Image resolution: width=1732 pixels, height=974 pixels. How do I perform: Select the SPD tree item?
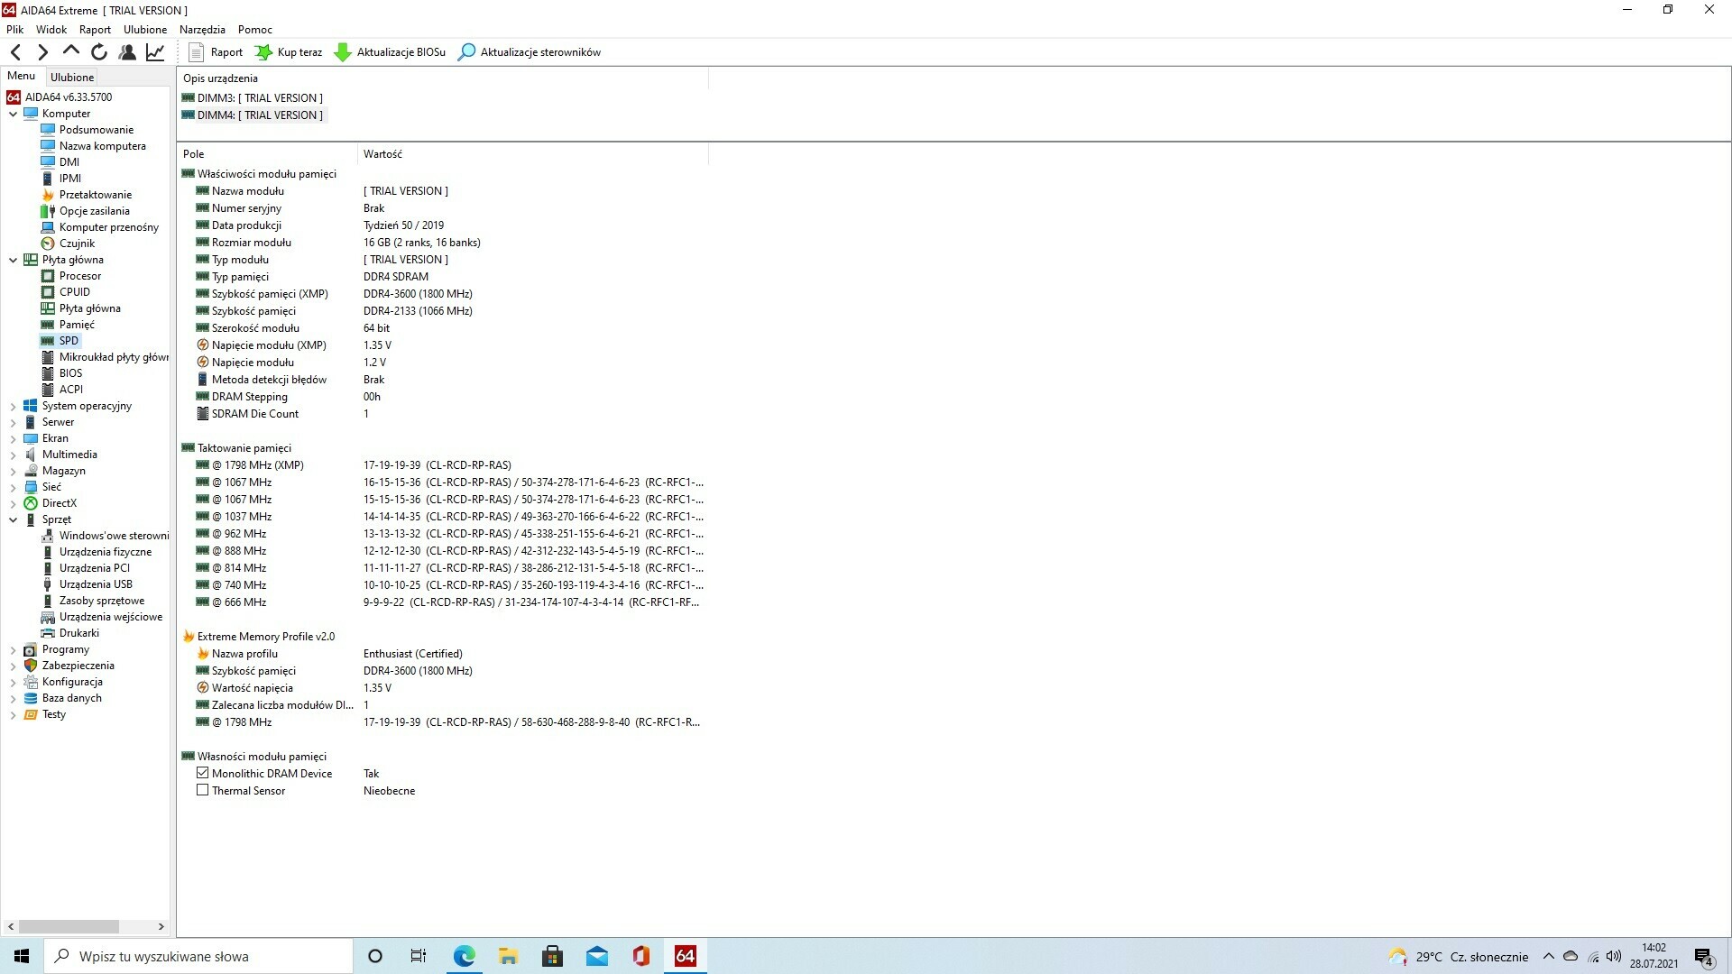tap(69, 341)
